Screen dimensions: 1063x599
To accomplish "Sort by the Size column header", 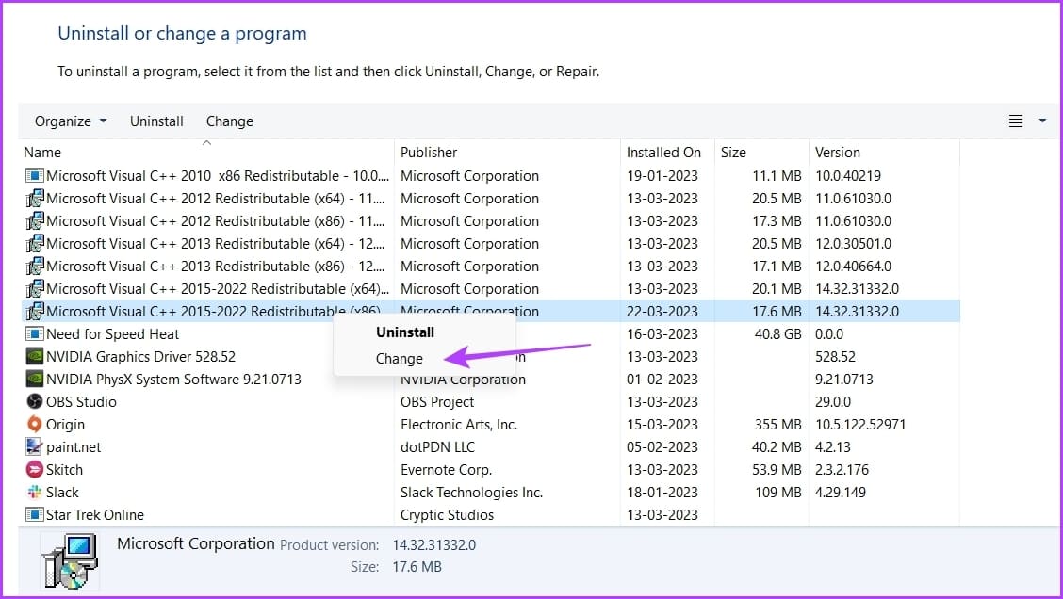I will [733, 153].
